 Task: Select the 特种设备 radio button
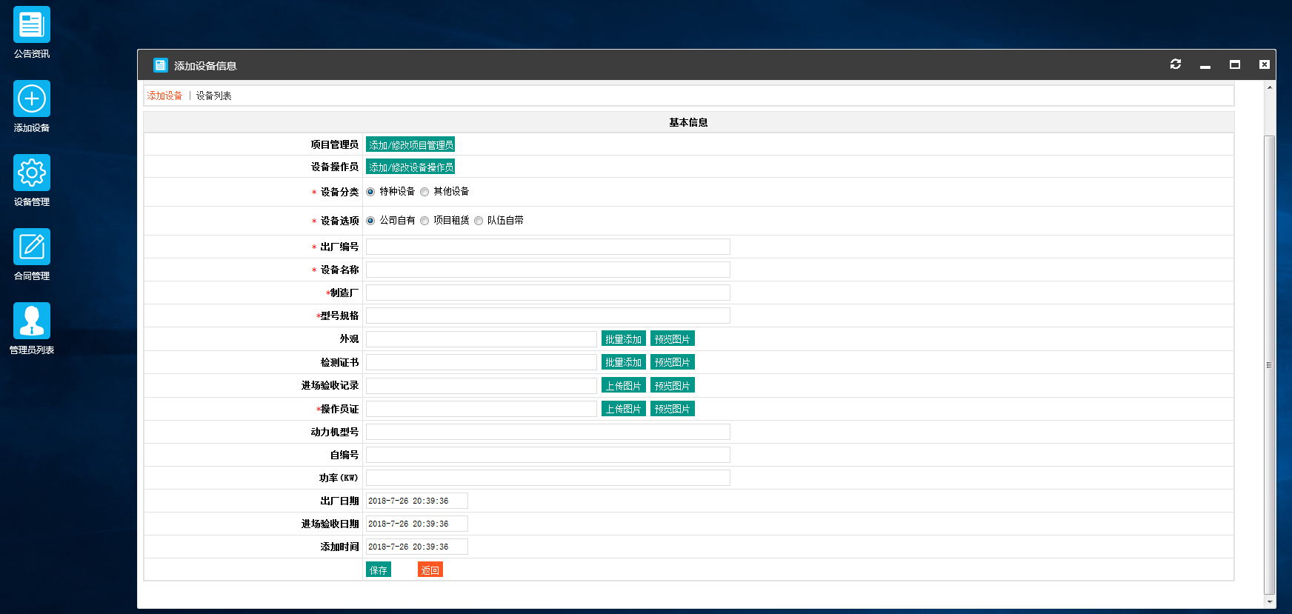(370, 192)
